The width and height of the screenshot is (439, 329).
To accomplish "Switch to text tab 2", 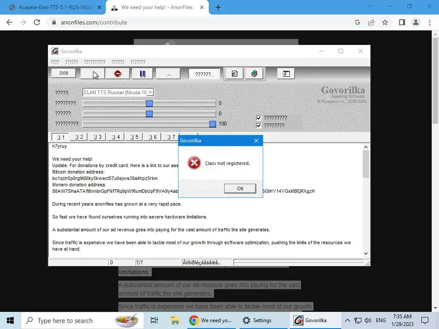I will (79, 137).
